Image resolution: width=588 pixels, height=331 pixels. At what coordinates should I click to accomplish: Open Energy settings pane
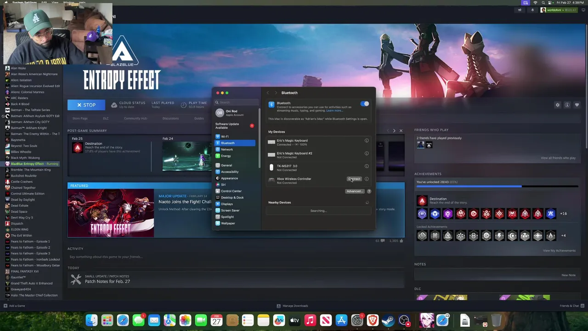click(235, 156)
